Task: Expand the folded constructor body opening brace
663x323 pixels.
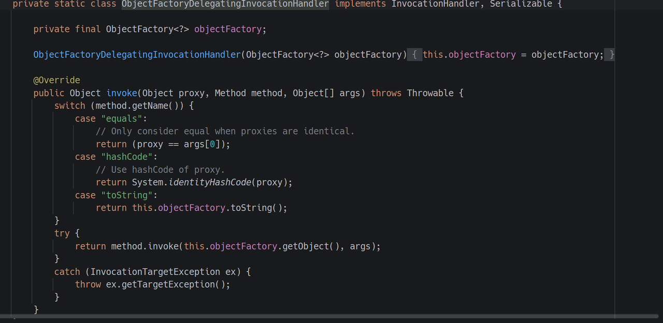Action: (x=414, y=55)
